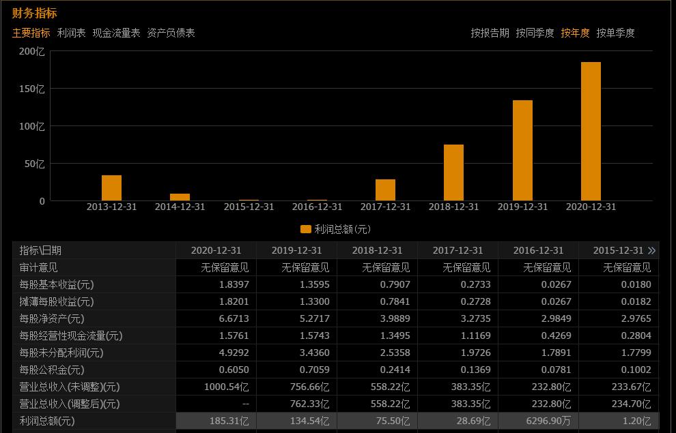The height and width of the screenshot is (433, 676).
Task: Select the 2013-12-31 bar in chart
Action: pyautogui.click(x=111, y=188)
